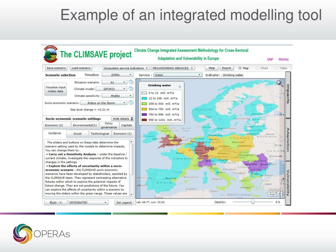Open the Adaptation side tab
336x252 pixels.
coord(288,140)
